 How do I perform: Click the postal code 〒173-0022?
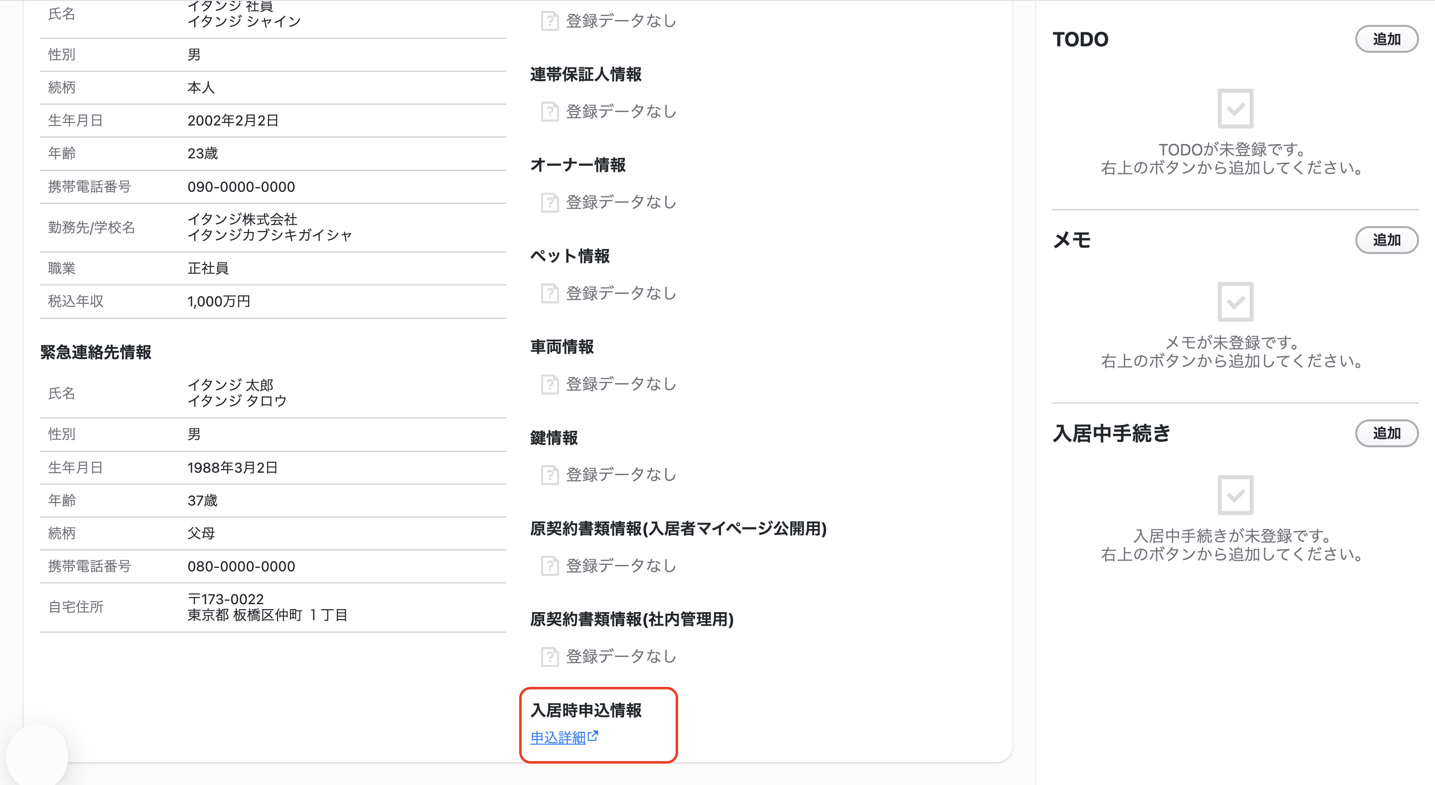(226, 599)
